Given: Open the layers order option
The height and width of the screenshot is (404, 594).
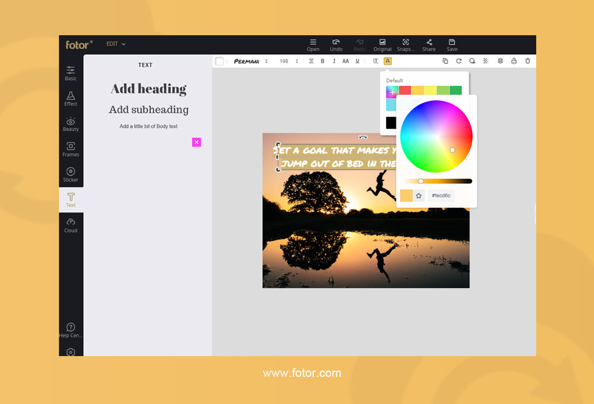Looking at the screenshot, I should click(x=500, y=61).
